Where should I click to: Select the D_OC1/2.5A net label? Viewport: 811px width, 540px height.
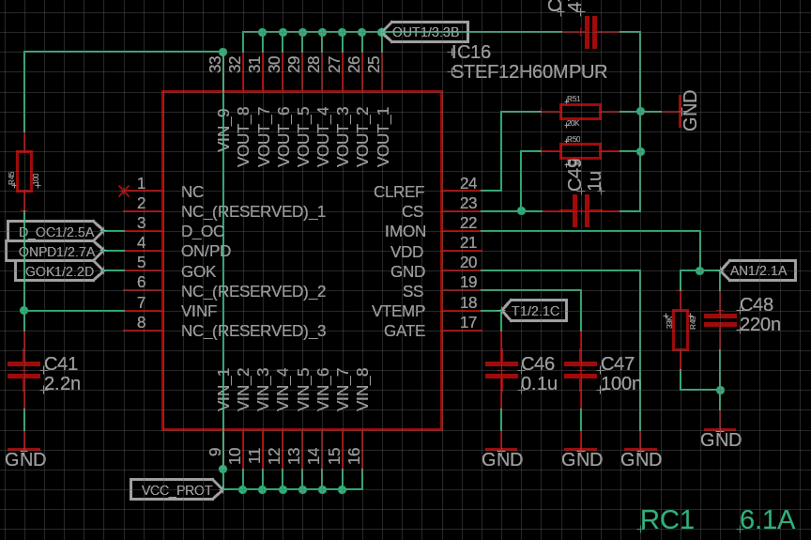coord(56,231)
